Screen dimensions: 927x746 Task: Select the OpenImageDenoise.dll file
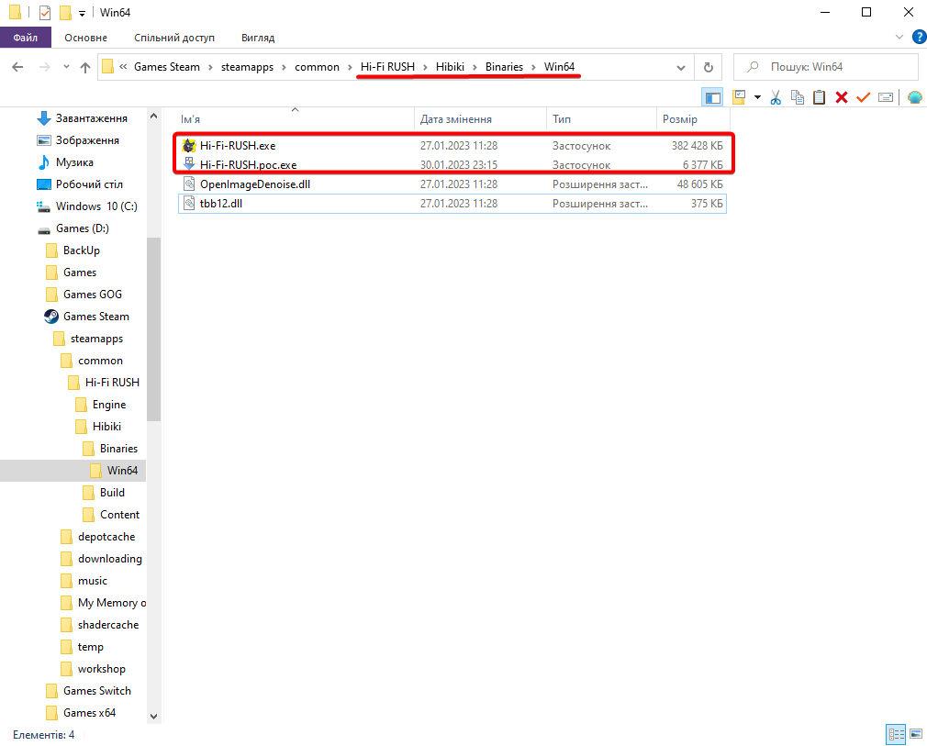coord(452,184)
